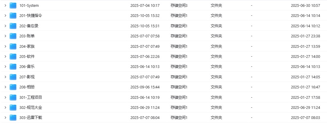Expand the 202-备忘录 folder tree
The image size is (327, 124).
pos(5,26)
